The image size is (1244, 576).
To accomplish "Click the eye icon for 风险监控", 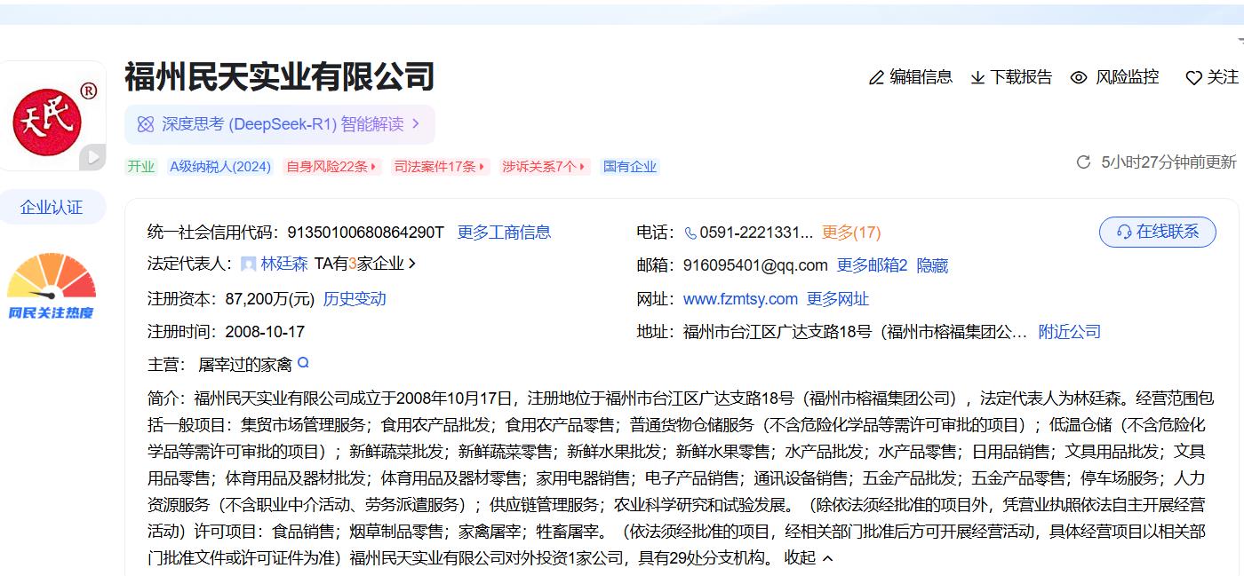I will pos(1079,78).
